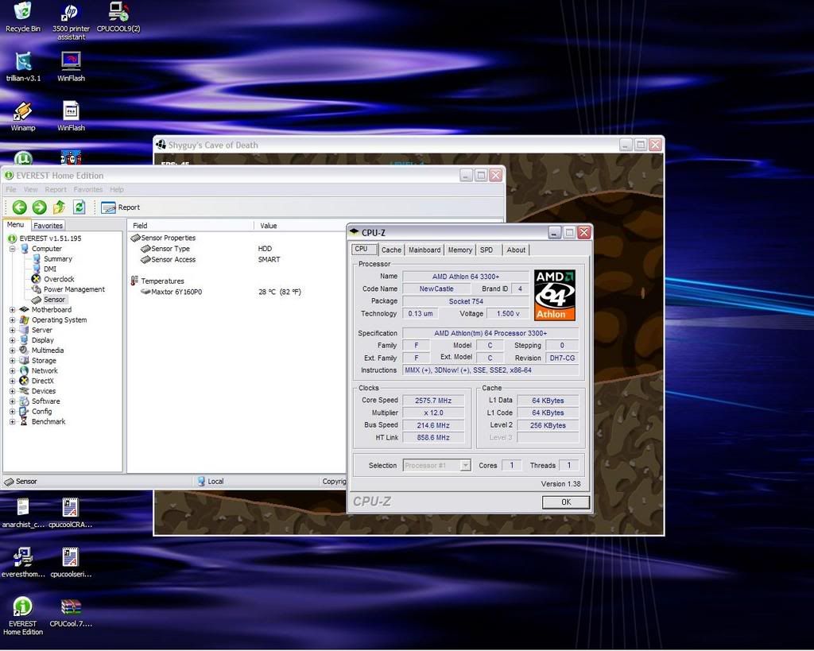The width and height of the screenshot is (814, 651).
Task: Expand the Storage tree node
Action: pos(13,361)
